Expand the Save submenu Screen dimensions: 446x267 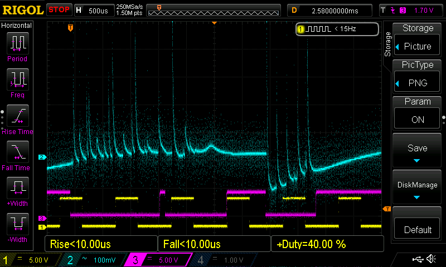tap(418, 151)
